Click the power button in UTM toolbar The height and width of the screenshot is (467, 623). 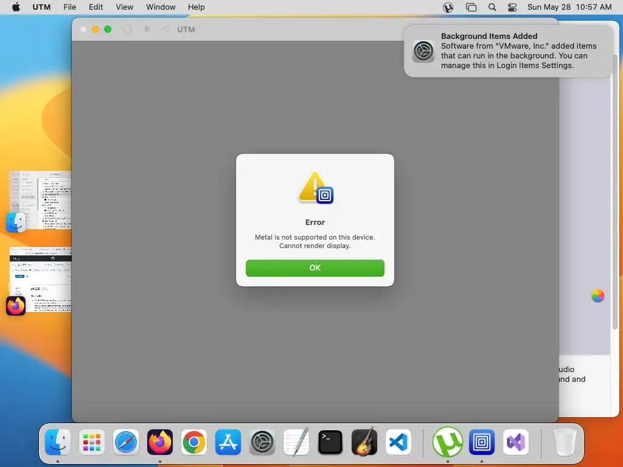pyautogui.click(x=128, y=29)
